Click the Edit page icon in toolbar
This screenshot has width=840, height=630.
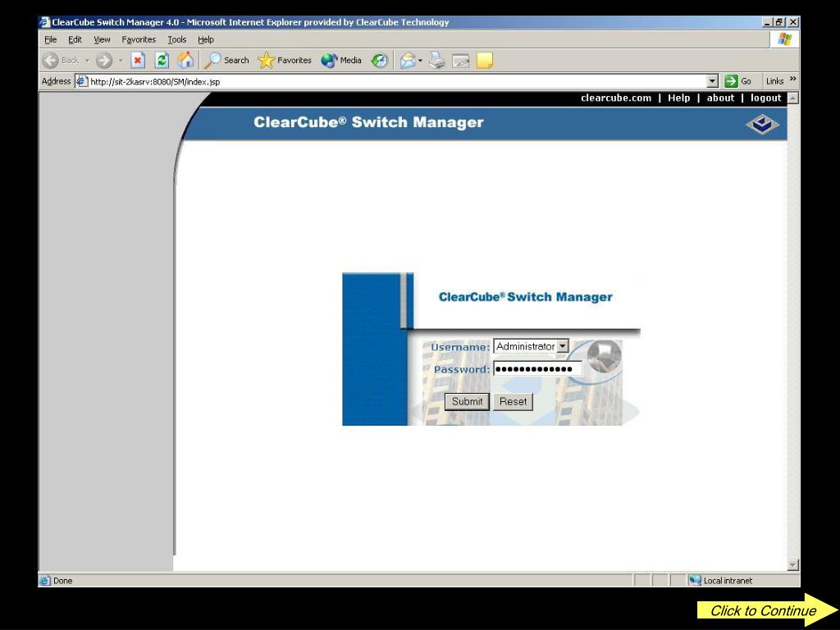[x=461, y=61]
